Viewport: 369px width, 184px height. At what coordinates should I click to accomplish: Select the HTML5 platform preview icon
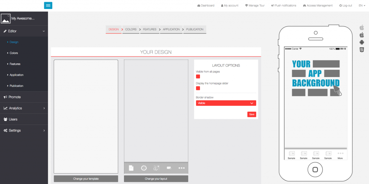(x=362, y=50)
